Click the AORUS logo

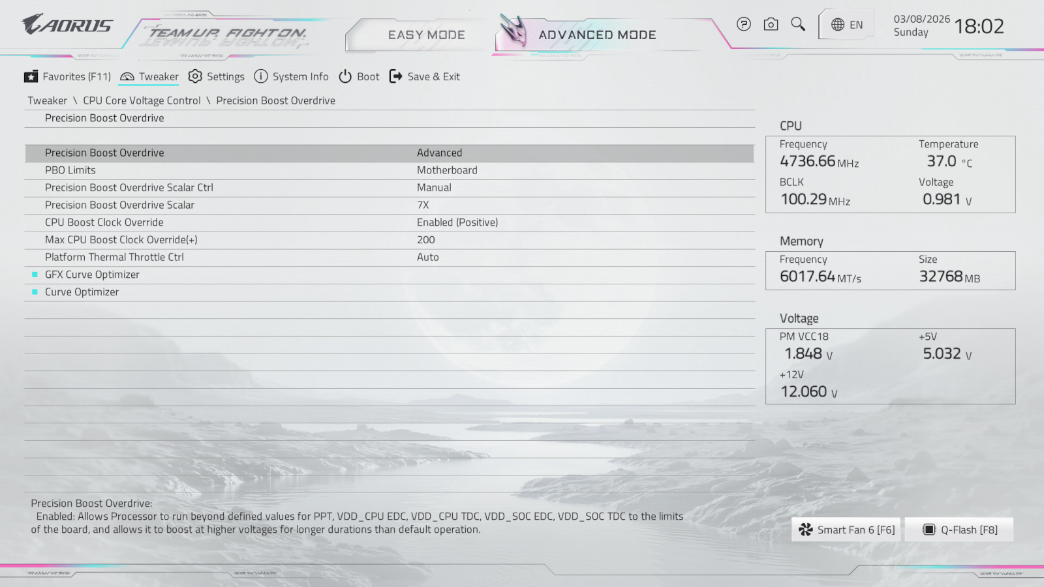[x=67, y=25]
